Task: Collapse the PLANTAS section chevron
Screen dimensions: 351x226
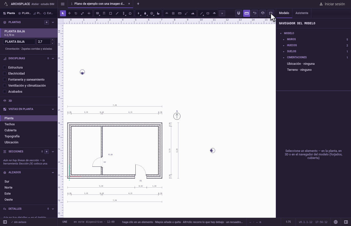Action: [x=53, y=22]
